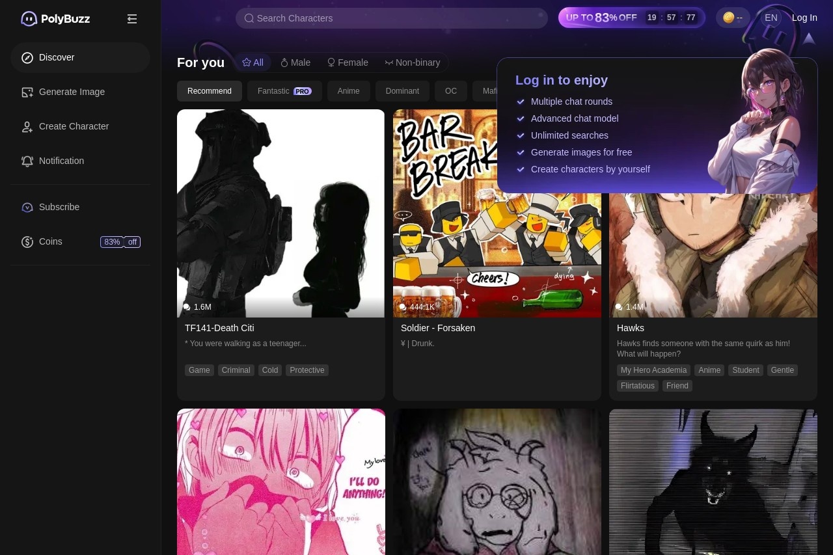Open Coins in the sidebar
833x555 pixels.
81,241
